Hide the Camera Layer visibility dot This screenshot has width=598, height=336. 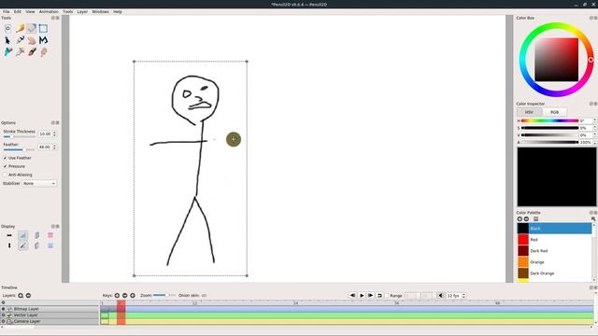4,321
